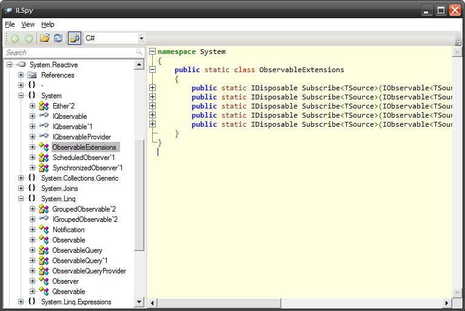Expand the System.Collections.Generic namespace

point(21,178)
